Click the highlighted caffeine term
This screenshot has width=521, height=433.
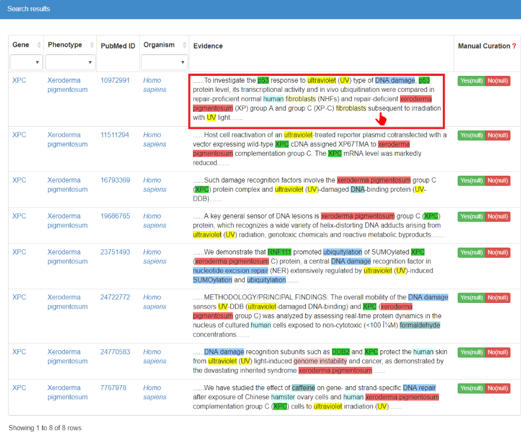pos(304,388)
